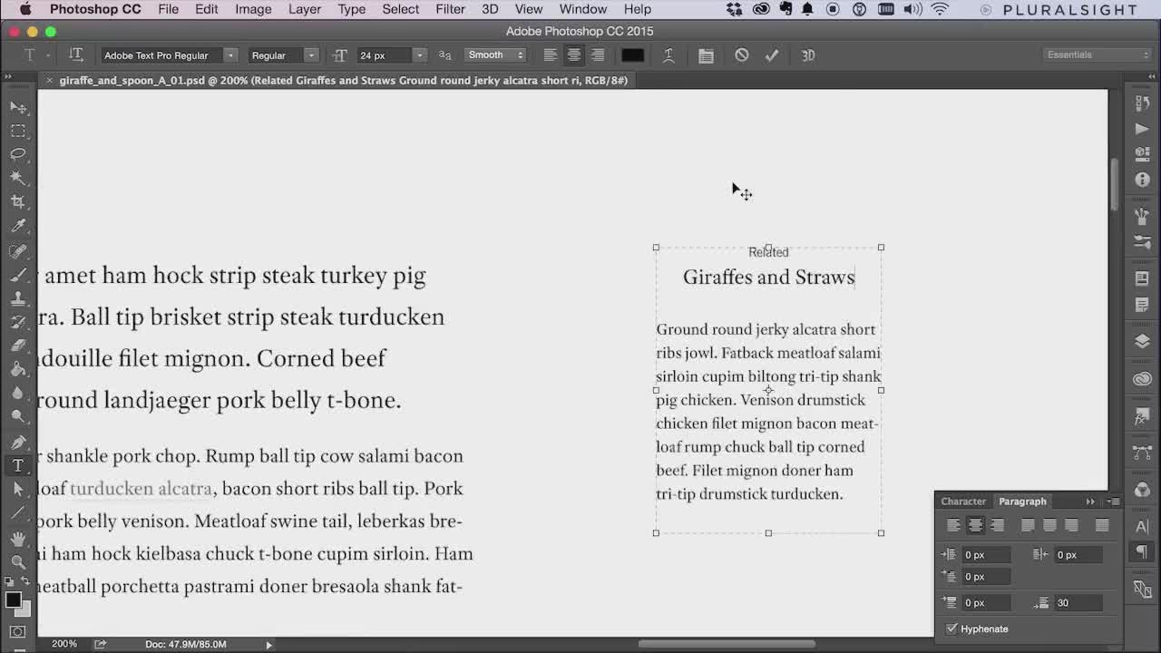The width and height of the screenshot is (1161, 653).
Task: Convert text to 3D
Action: (x=808, y=55)
